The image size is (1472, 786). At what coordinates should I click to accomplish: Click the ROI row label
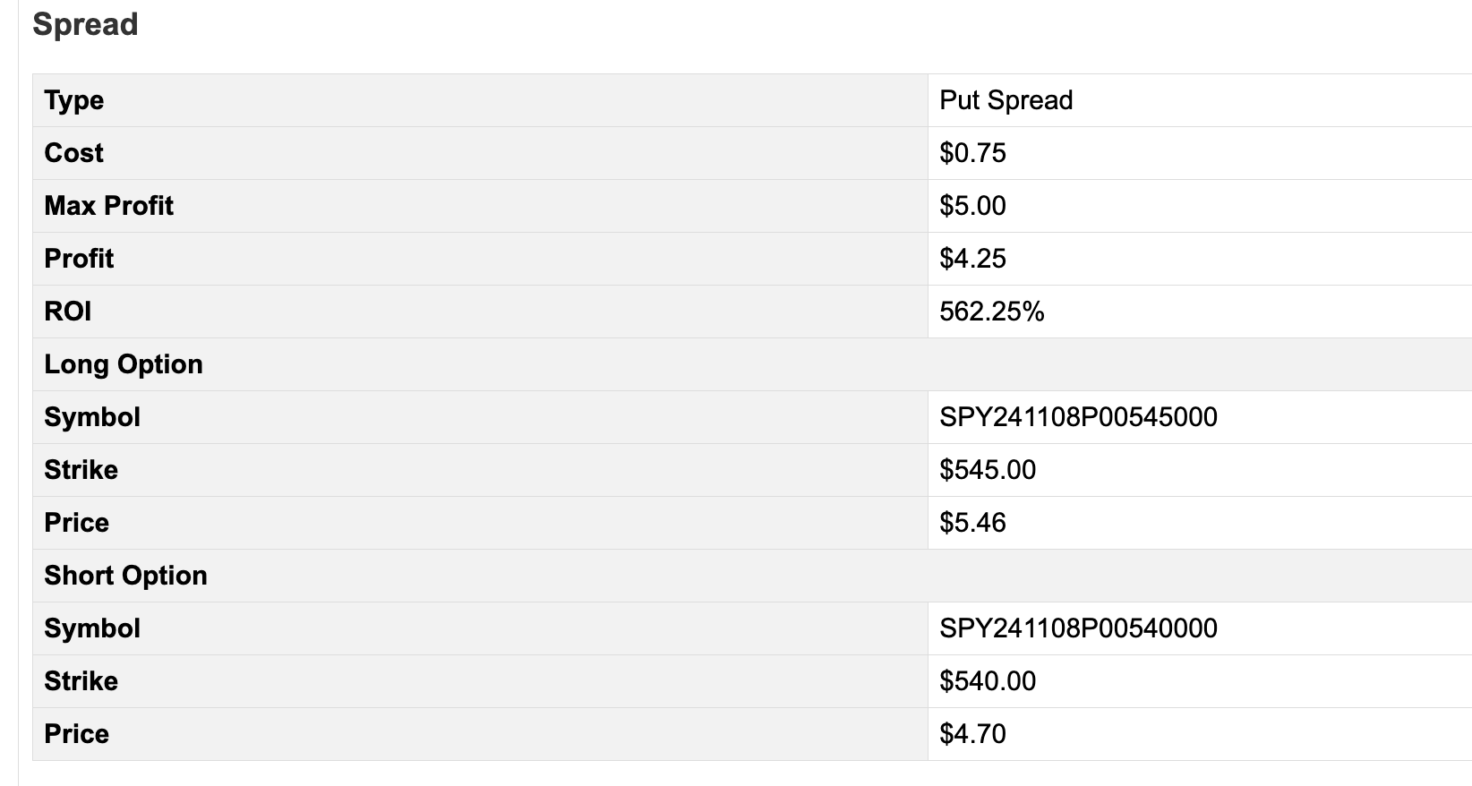tap(68, 312)
